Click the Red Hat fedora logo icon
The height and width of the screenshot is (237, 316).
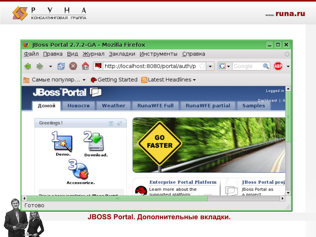[141, 190]
